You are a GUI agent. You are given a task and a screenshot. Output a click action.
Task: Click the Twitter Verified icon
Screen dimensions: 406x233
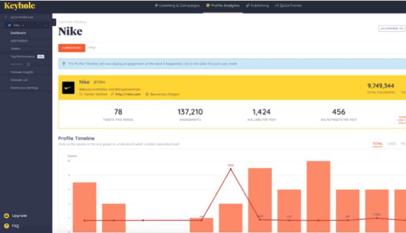point(81,94)
